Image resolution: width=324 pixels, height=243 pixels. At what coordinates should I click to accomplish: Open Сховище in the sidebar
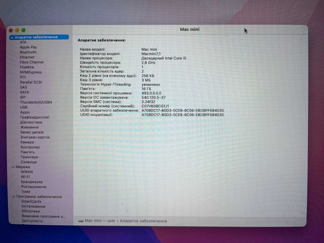(28, 162)
